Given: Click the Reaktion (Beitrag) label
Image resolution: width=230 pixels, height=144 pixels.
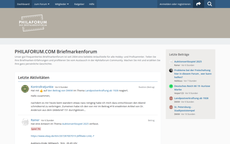Looking at the screenshot, I should (146, 87).
